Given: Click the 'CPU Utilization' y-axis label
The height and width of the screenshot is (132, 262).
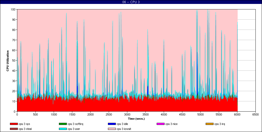Looking at the screenshot, I should [x=8, y=60].
